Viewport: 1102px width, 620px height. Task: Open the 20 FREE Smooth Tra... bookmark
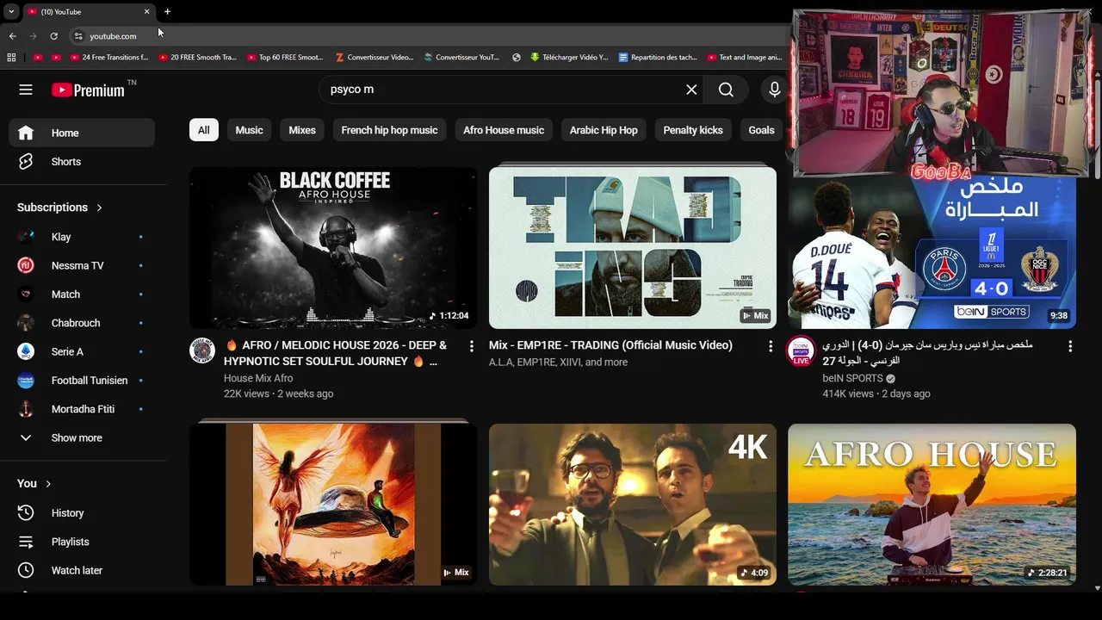(197, 58)
